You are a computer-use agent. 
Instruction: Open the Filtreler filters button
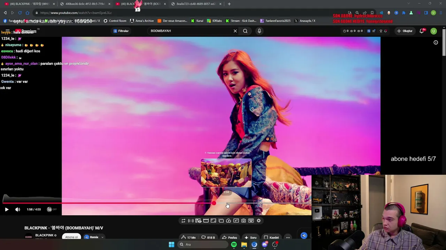(x=121, y=31)
